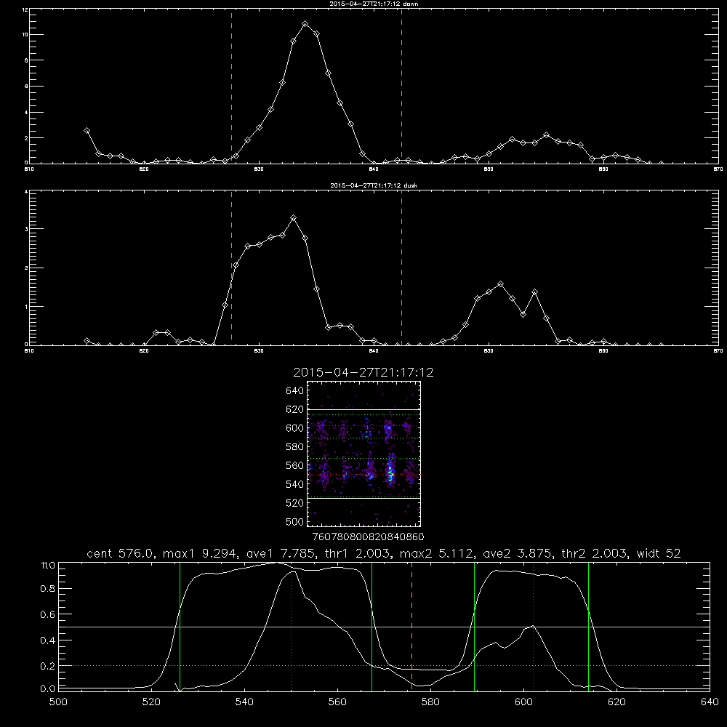
Task: Click the left green dashed line in dusk plot
Action: coord(231,268)
